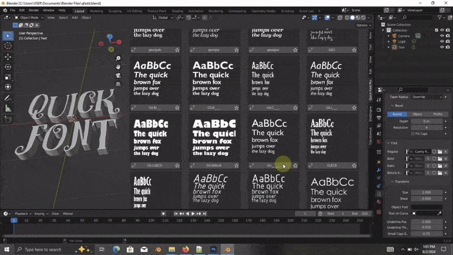The image size is (453, 255).
Task: Hide the Camera object in viewport
Action: click(x=442, y=36)
